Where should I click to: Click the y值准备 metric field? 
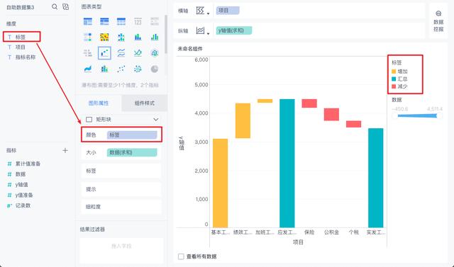(24, 195)
